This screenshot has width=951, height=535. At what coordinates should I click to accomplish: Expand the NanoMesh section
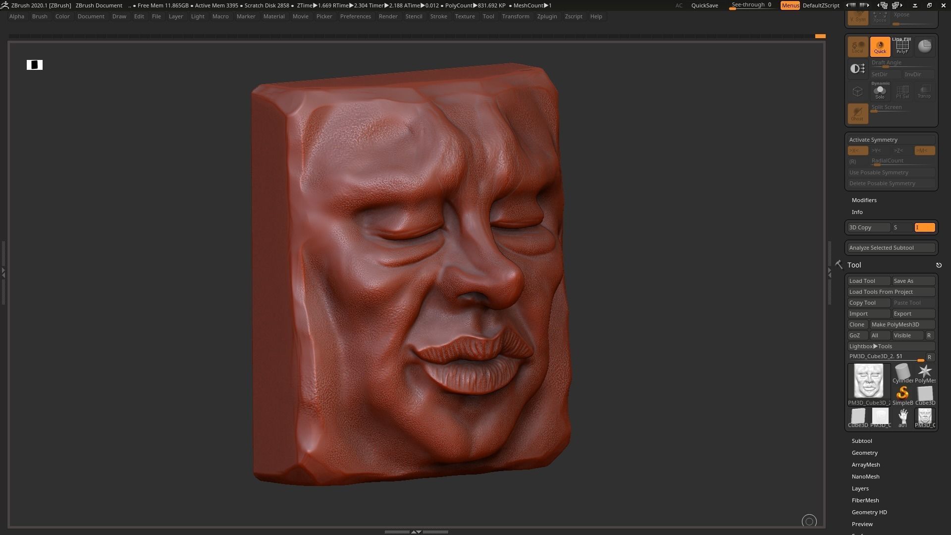point(865,477)
